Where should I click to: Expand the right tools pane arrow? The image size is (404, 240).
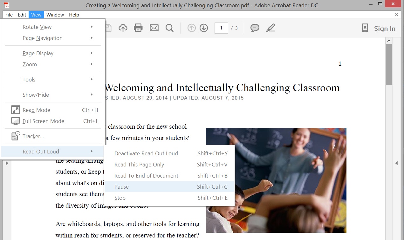[x=396, y=163]
